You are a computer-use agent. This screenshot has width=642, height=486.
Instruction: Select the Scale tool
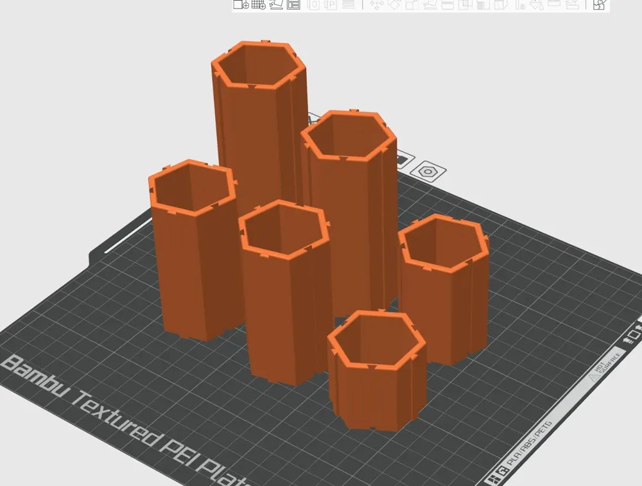[412, 4]
